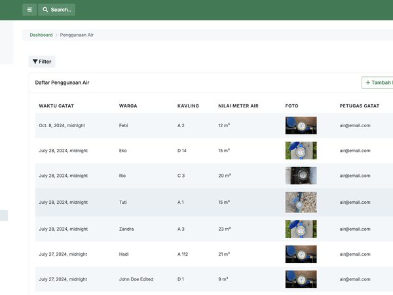Click kavling 'A 3'
This screenshot has height=295, width=393.
(181, 229)
